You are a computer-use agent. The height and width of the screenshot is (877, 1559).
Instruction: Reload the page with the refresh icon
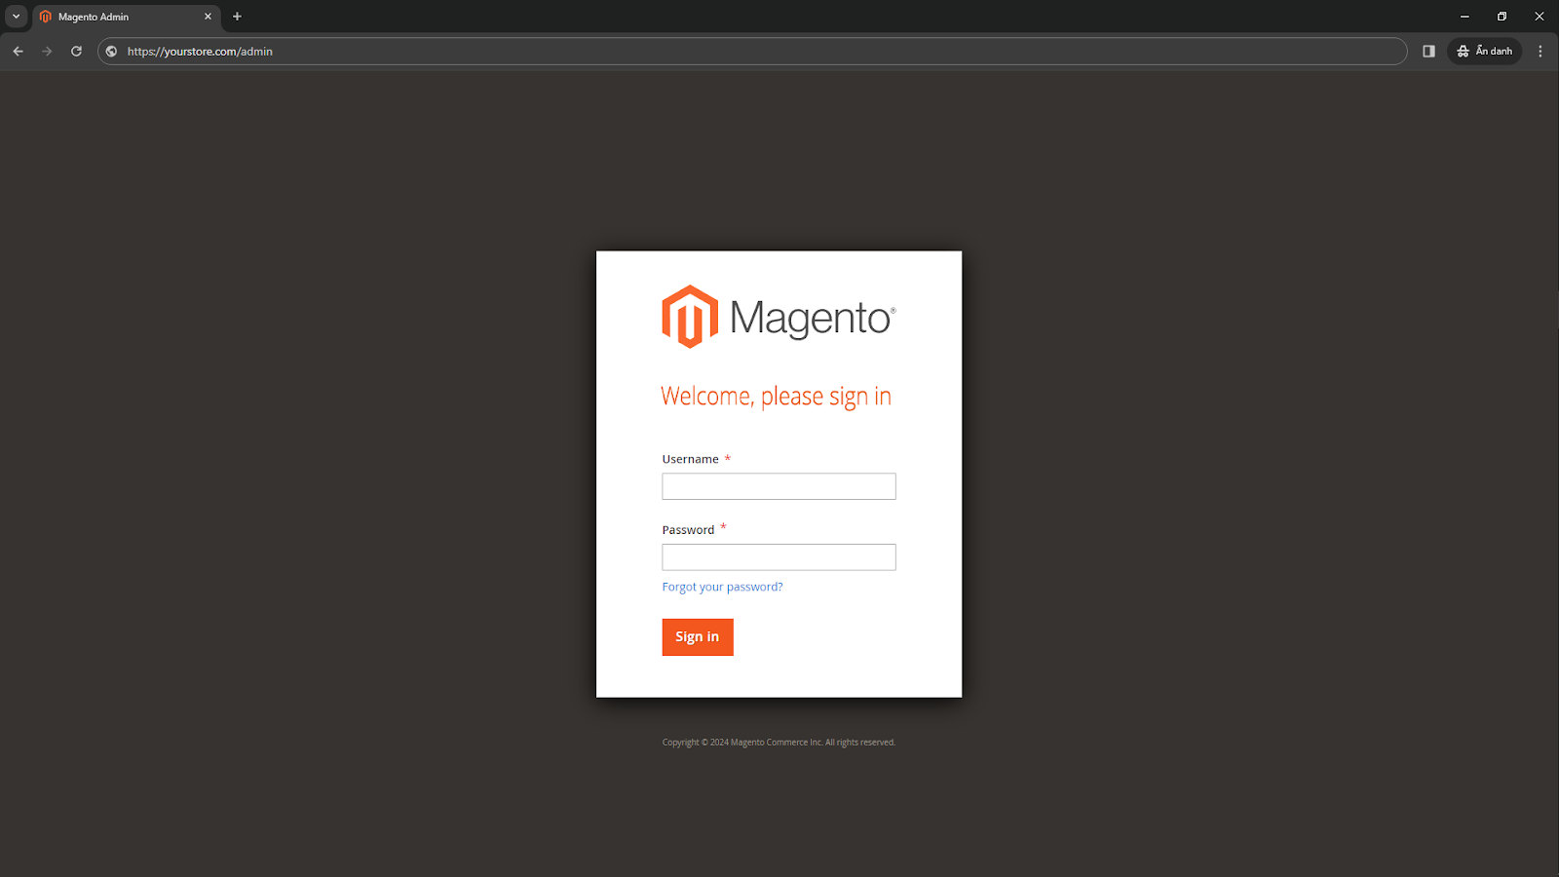[x=76, y=51]
